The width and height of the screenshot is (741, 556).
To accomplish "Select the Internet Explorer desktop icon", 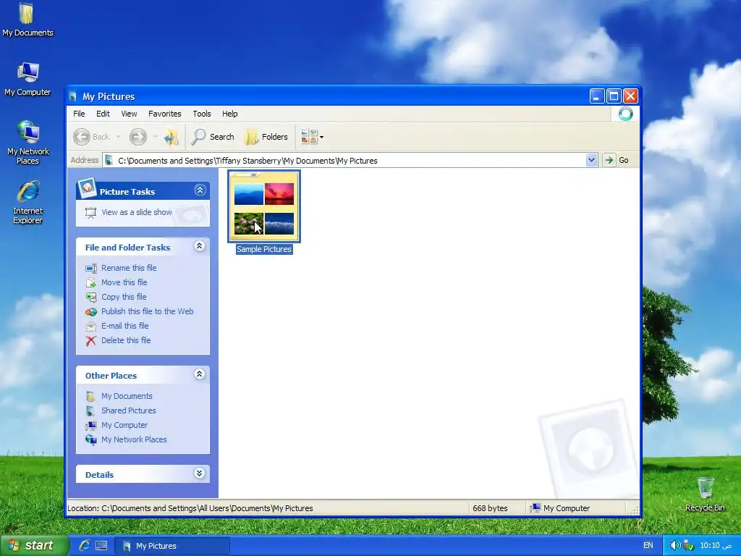I will point(28,202).
